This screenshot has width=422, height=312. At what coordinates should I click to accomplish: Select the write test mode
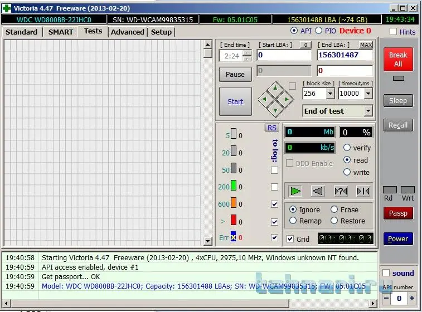[347, 172]
